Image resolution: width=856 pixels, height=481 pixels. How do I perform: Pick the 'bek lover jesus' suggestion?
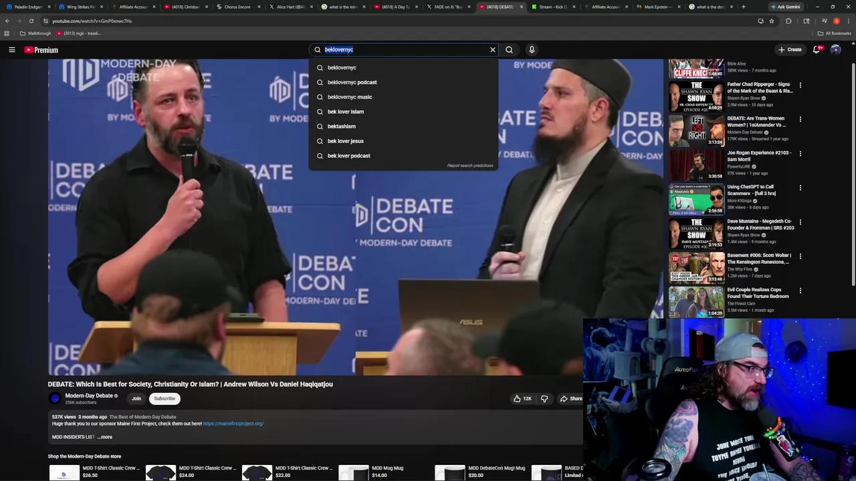coord(403,141)
